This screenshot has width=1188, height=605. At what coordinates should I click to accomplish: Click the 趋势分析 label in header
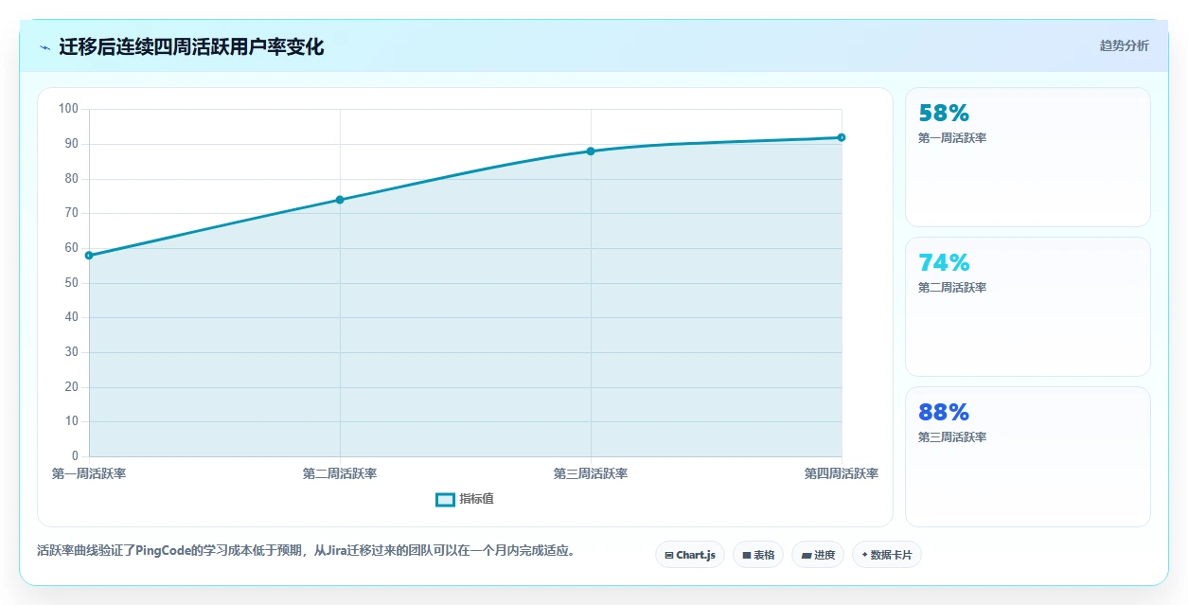1124,45
